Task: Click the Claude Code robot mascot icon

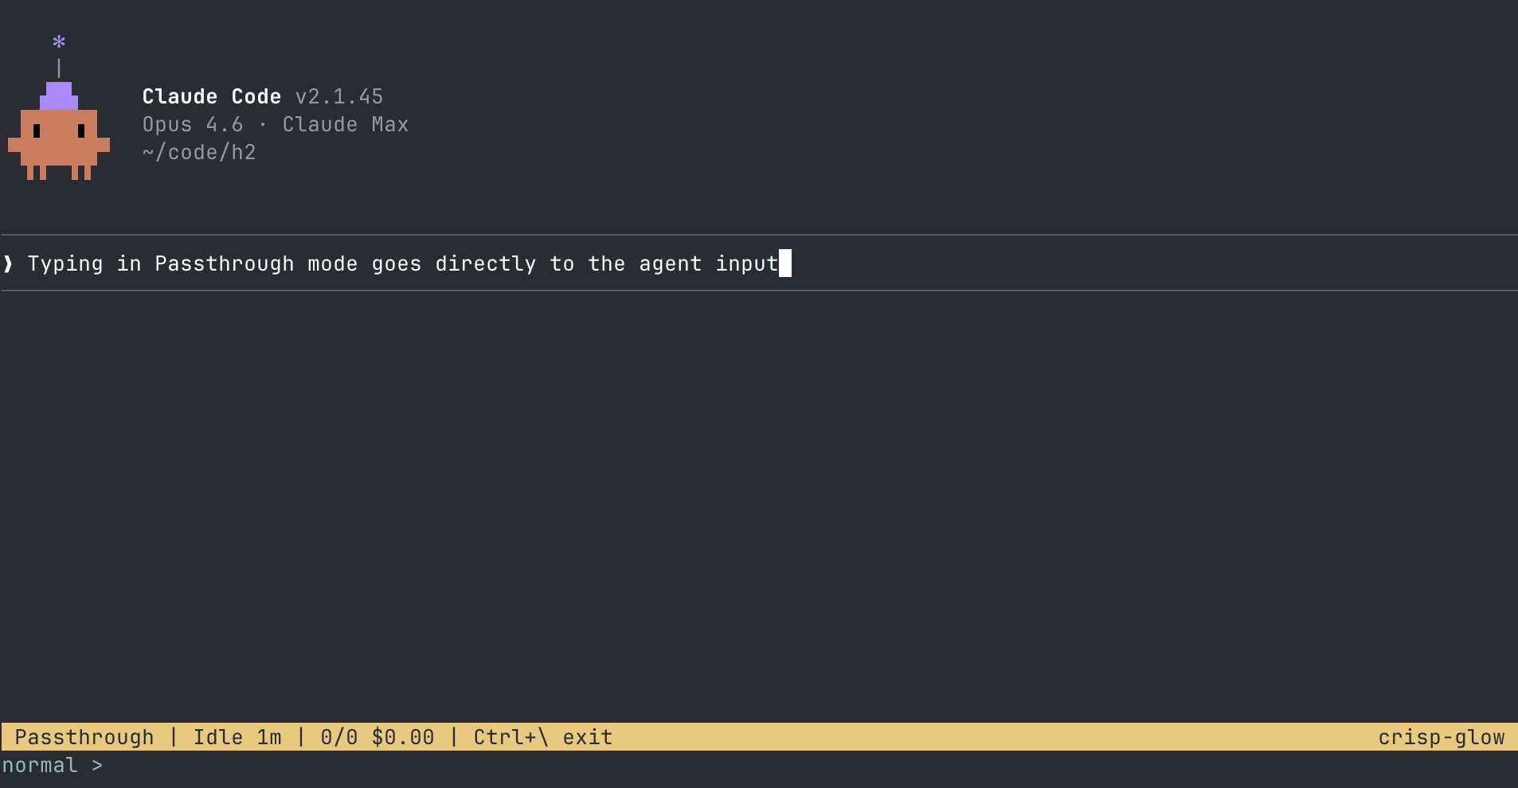Action: coord(58,135)
